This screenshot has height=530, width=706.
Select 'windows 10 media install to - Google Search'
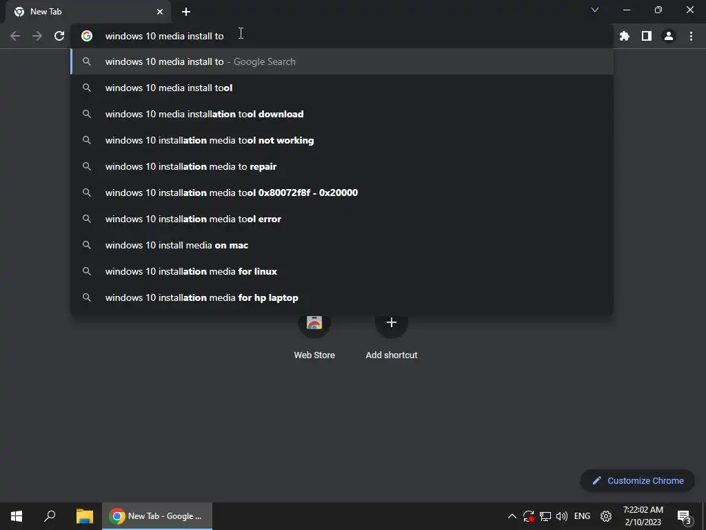342,61
